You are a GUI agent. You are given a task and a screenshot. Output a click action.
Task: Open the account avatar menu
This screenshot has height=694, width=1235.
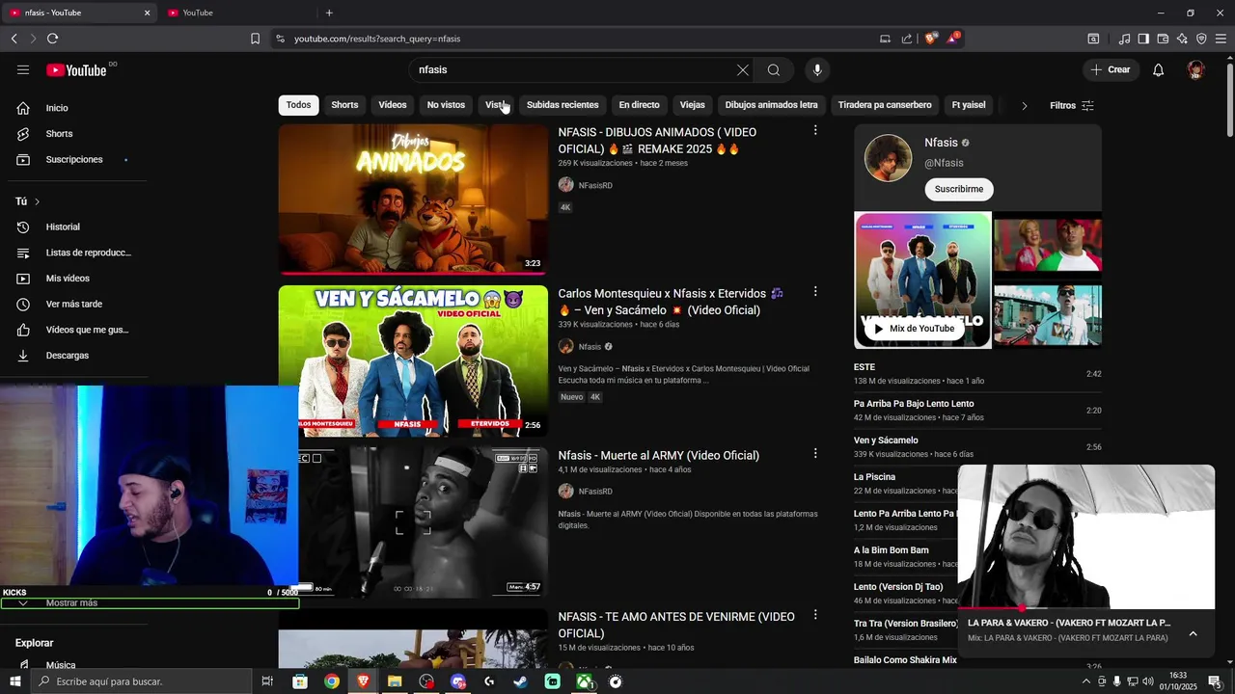[1196, 69]
